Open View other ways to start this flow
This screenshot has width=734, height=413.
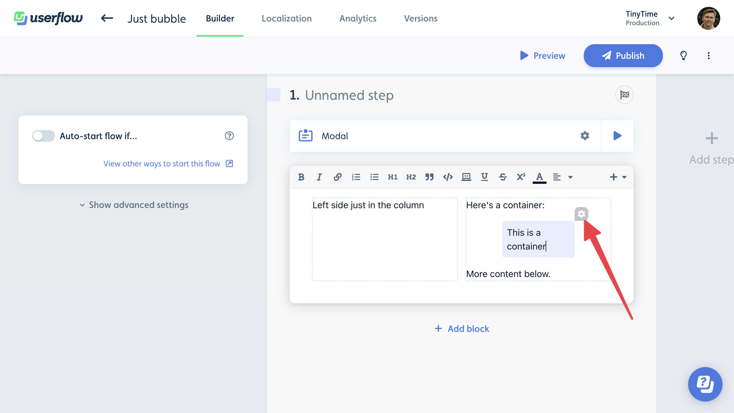coord(168,163)
